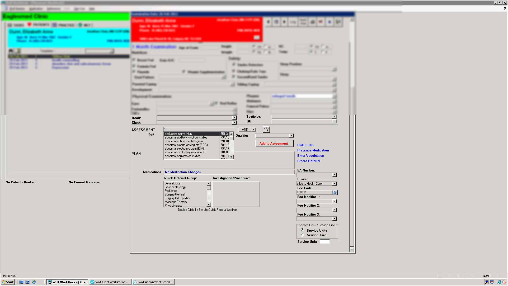The width and height of the screenshot is (508, 286).
Task: Open the Insurer dropdown showing Alberta Health Care
Action: (x=335, y=184)
